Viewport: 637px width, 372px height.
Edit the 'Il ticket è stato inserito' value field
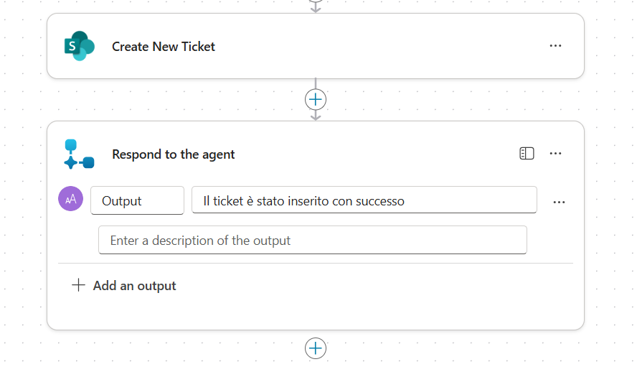pyautogui.click(x=364, y=201)
